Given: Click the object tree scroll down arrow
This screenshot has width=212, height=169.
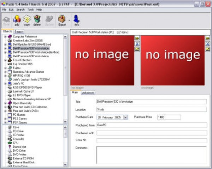Looking at the screenshot, I should 65,121.
